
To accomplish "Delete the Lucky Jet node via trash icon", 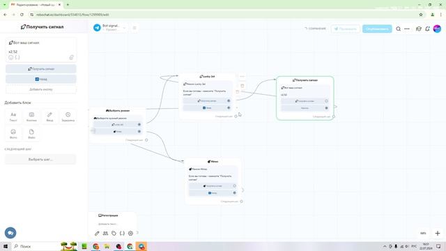I will point(243,86).
